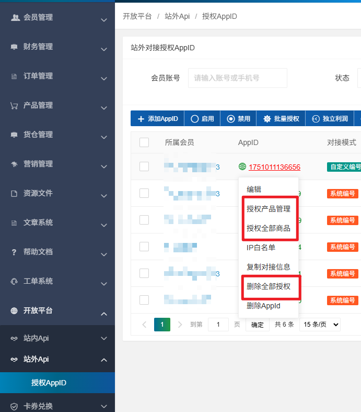This screenshot has height=412, width=361.
Task: Select 授权产品管理 from the context menu
Action: click(269, 209)
